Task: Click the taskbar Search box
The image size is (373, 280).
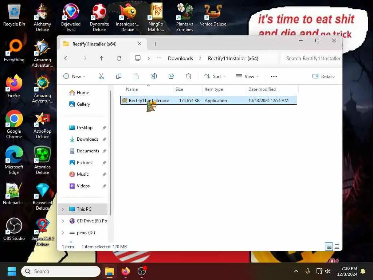Action: pyautogui.click(x=61, y=271)
